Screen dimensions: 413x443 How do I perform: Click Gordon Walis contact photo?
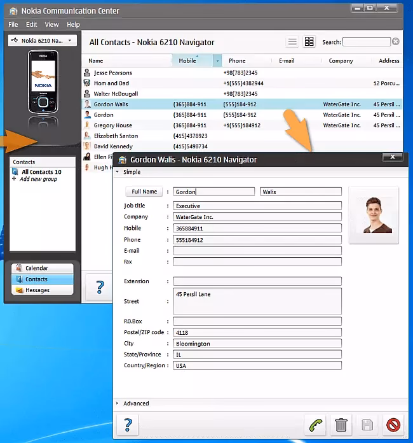coord(374,214)
